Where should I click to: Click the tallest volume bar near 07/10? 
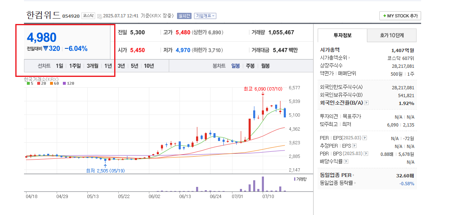(x=263, y=184)
